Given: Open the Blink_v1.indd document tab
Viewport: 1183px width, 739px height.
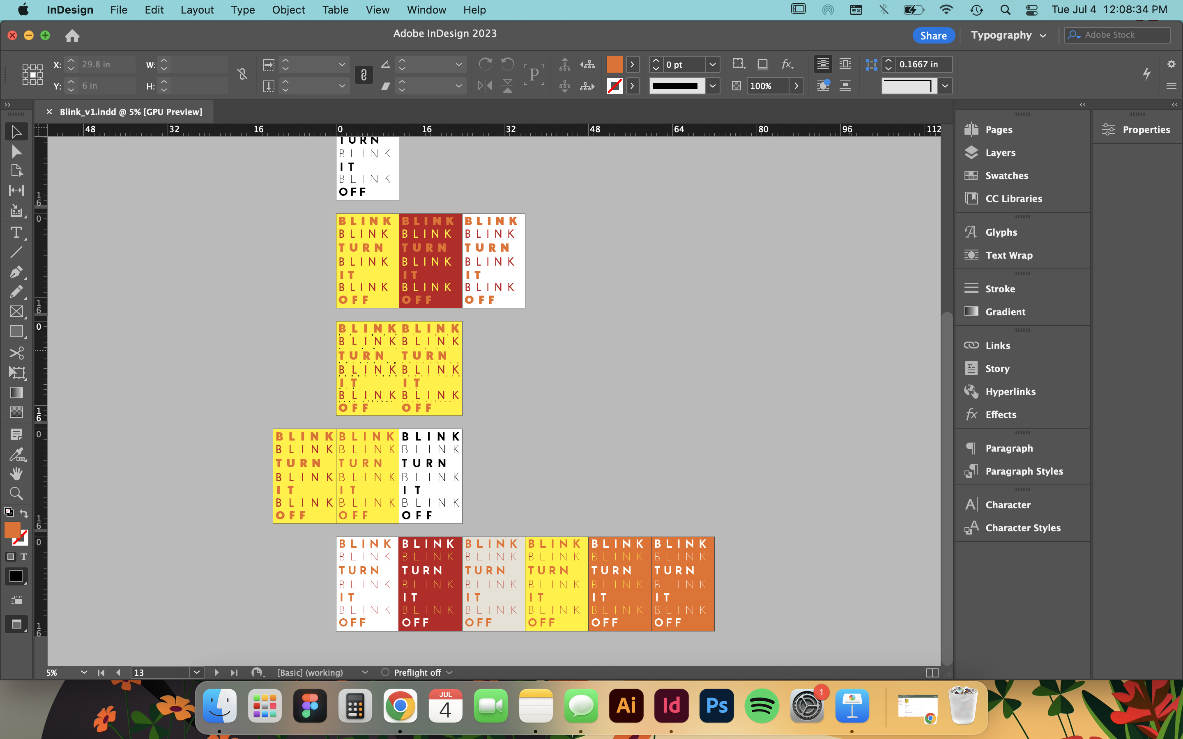Looking at the screenshot, I should tap(131, 112).
